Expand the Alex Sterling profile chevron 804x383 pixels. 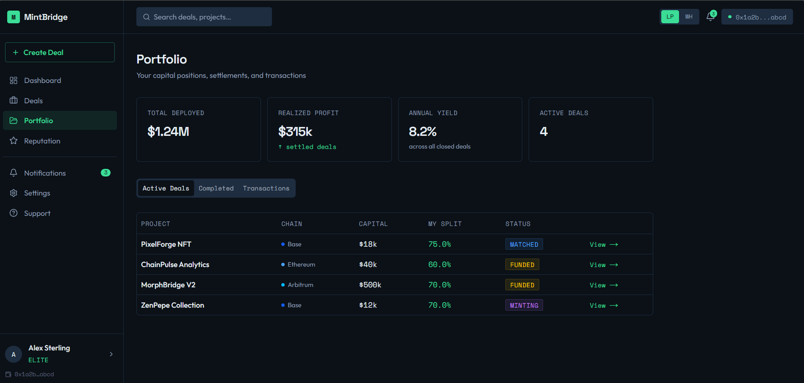111,354
